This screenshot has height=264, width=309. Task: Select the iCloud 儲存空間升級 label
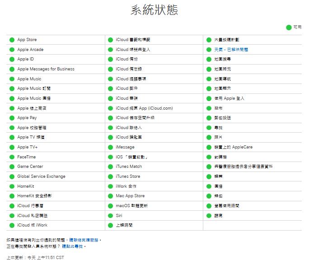135,118
